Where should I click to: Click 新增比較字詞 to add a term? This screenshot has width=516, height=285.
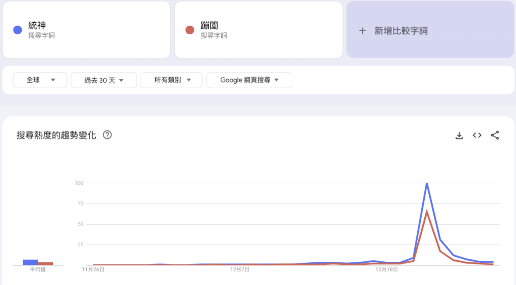tap(401, 31)
